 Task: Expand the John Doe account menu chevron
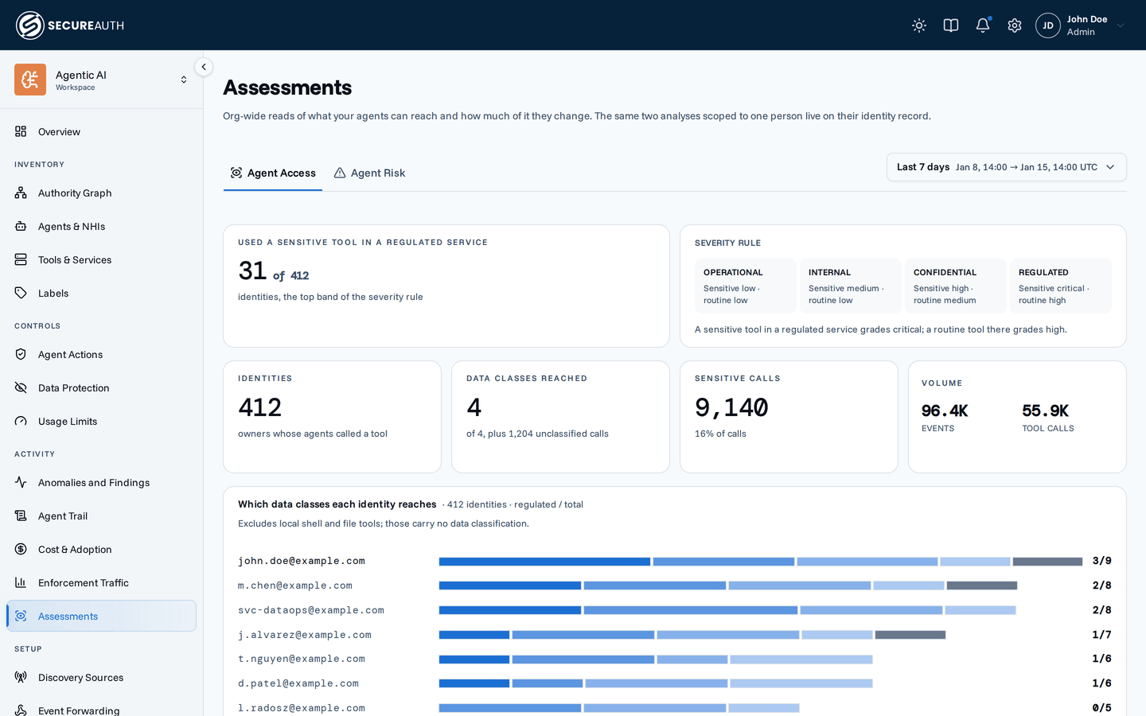[x=1121, y=25]
